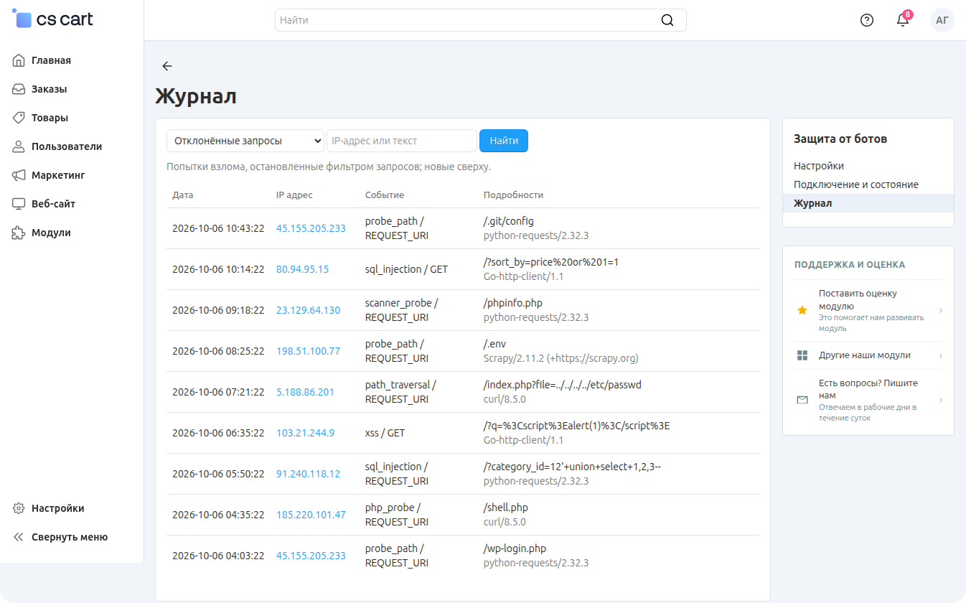This screenshot has width=966, height=603.
Task: Click the Заказы inbox icon
Action: click(19, 89)
